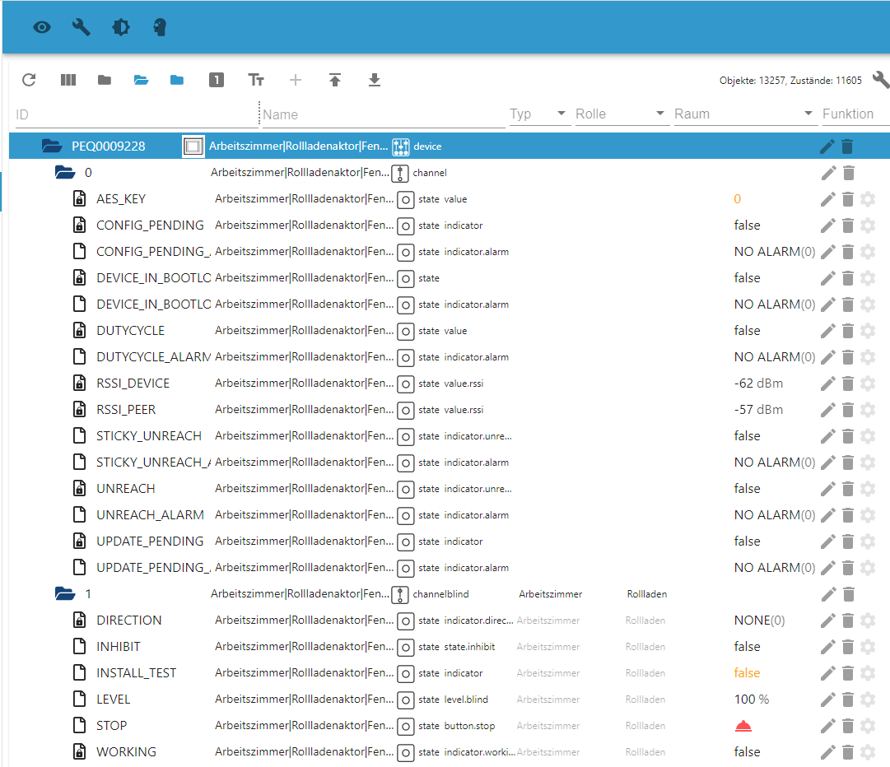Click the RSSI_PEER value -57 dBm
The width and height of the screenshot is (890, 767).
point(759,410)
